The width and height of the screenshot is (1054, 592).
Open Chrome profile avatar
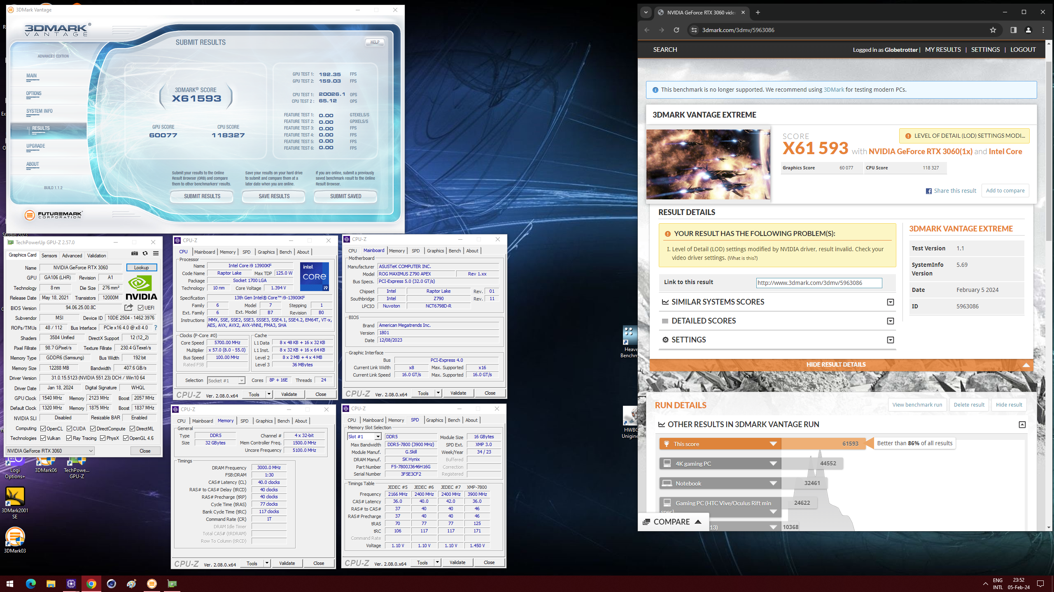[1028, 30]
